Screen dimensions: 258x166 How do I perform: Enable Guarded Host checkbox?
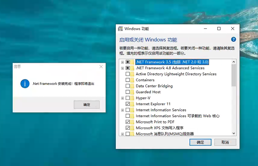[128, 92]
